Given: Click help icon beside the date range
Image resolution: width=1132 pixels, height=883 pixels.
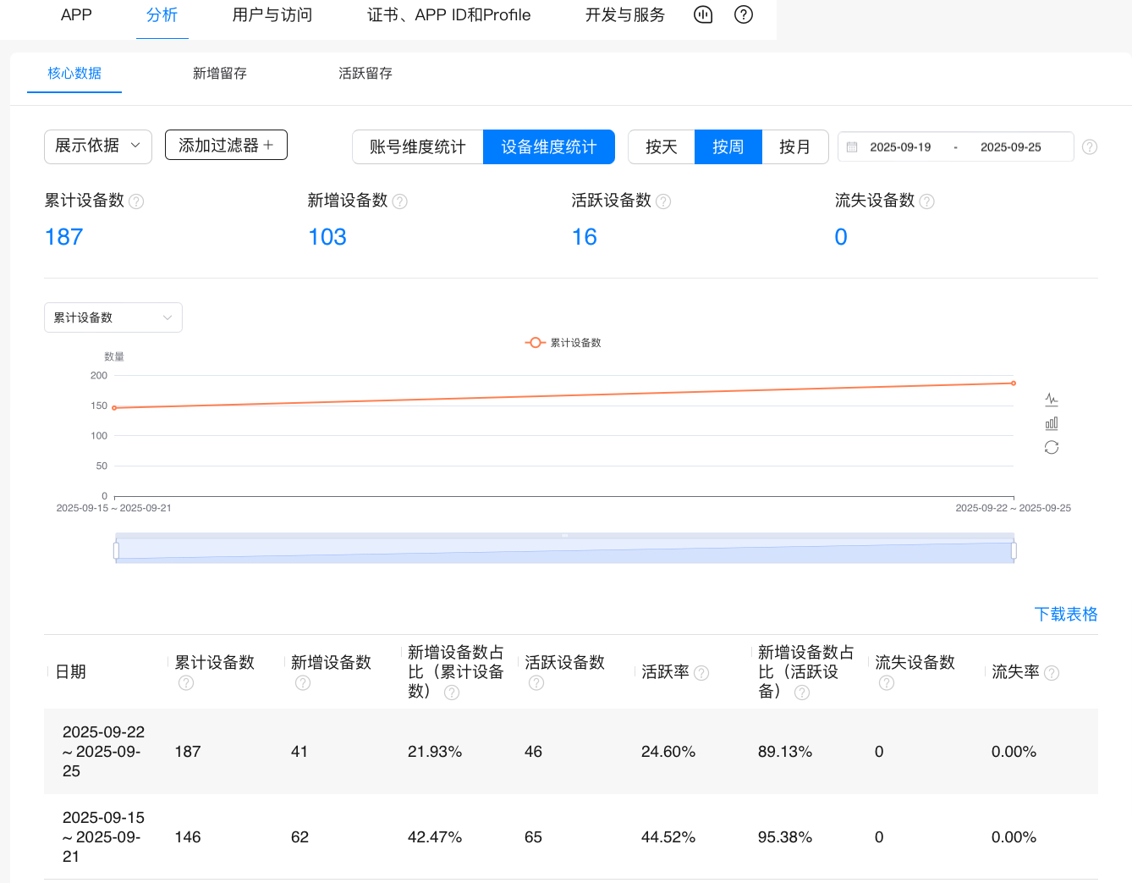Looking at the screenshot, I should pyautogui.click(x=1090, y=146).
